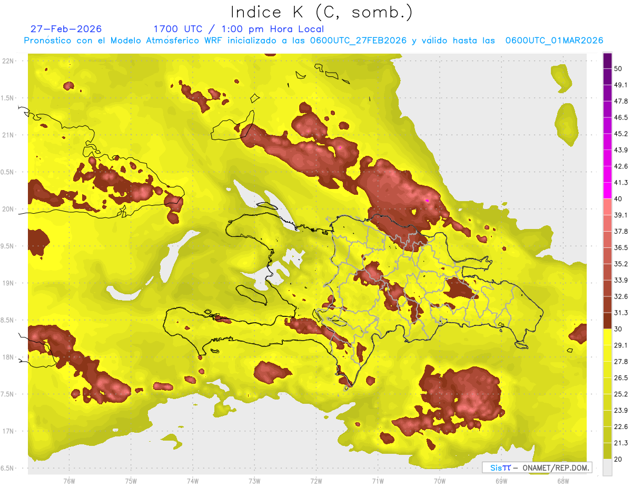The height and width of the screenshot is (488, 632).
Task: Click the dark purple swatch beside '50'
Action: (x=607, y=61)
